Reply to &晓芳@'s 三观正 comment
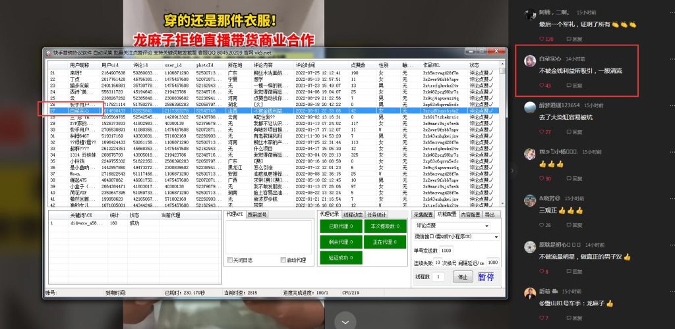This screenshot has height=329, width=675. (574, 225)
